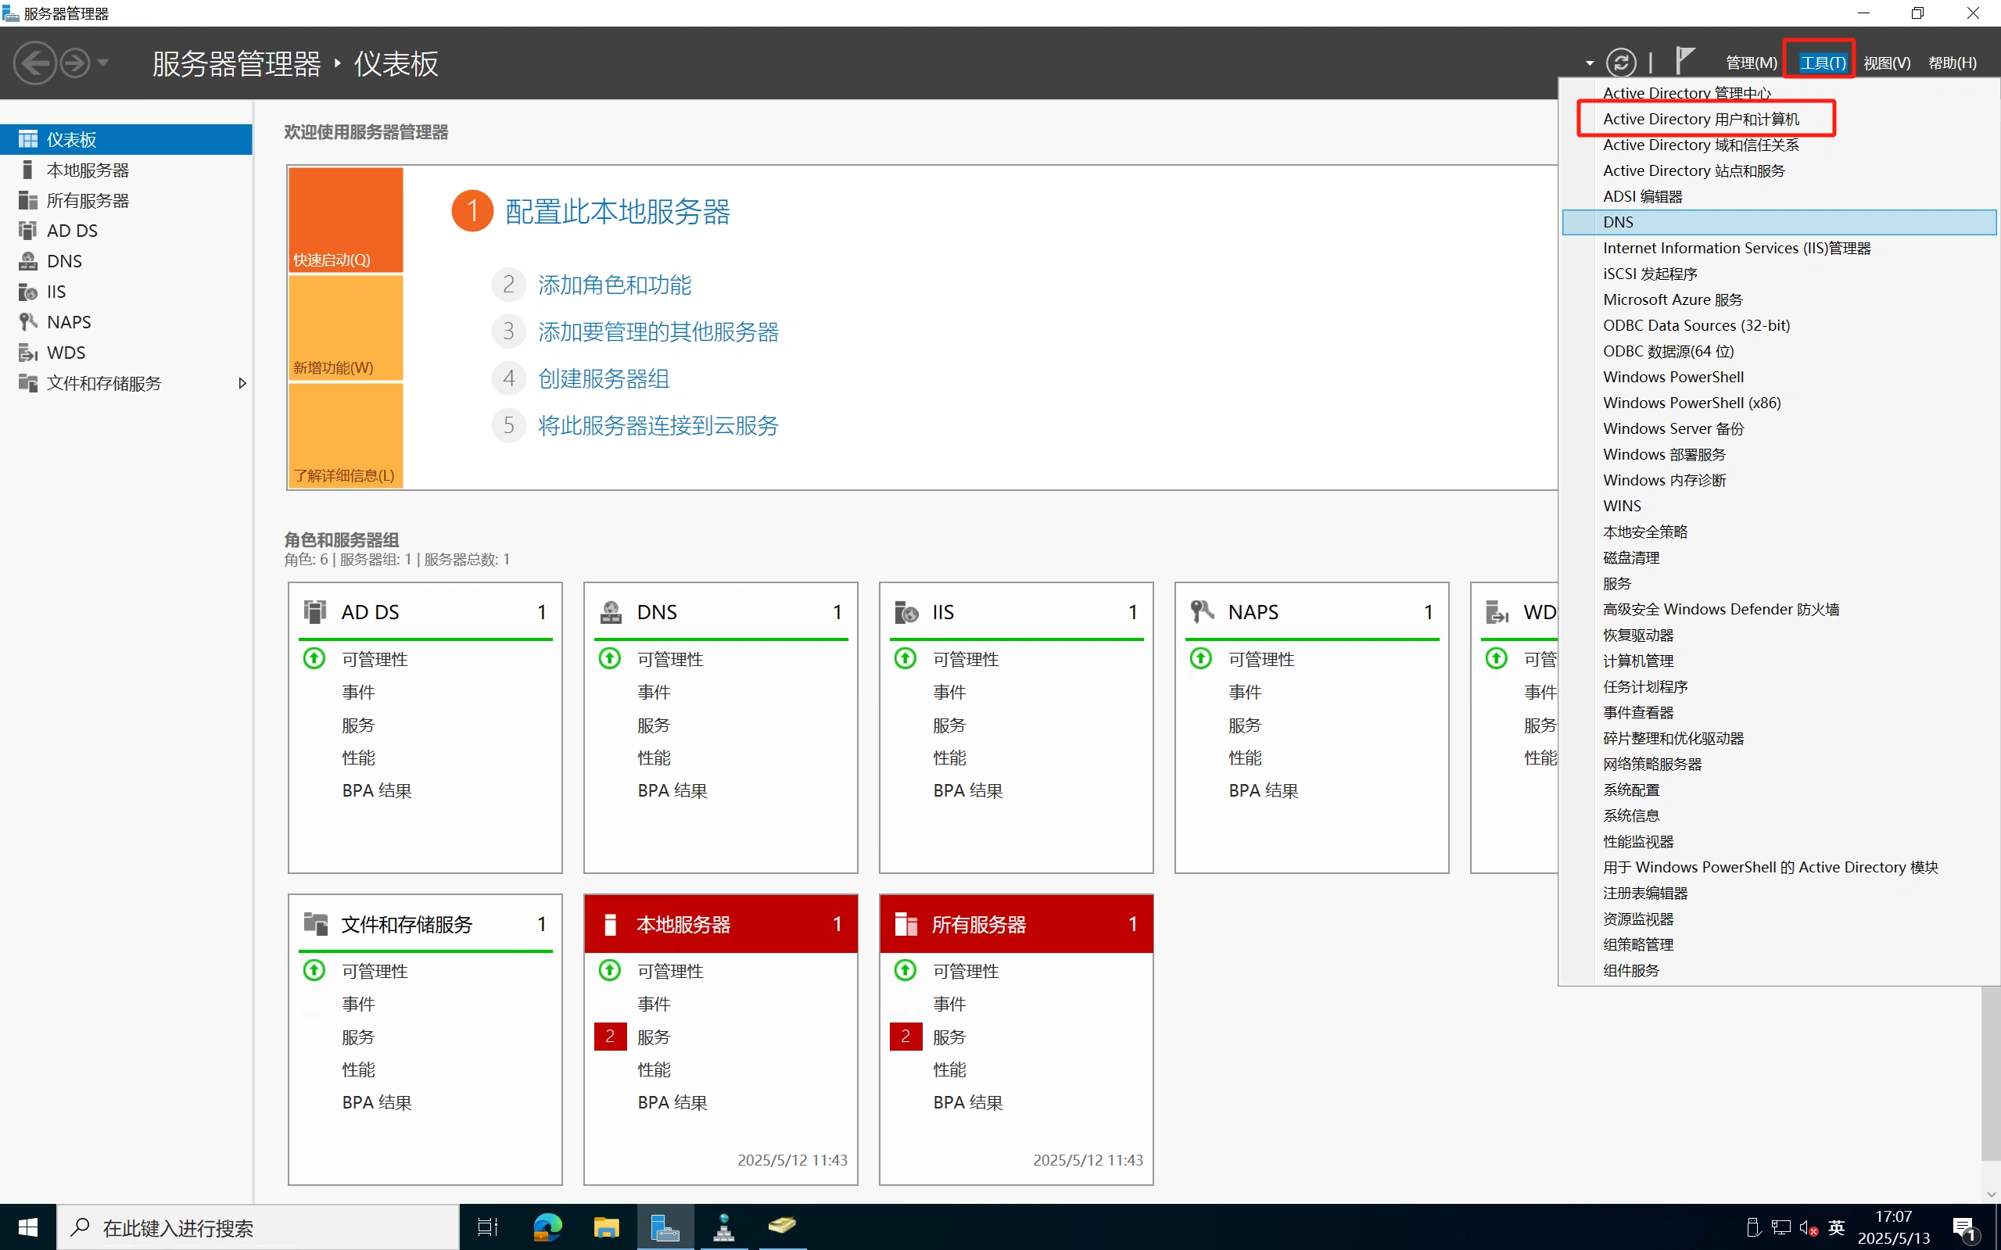This screenshot has height=1250, width=2001.
Task: Choose DNS from the Tools menu
Action: [1779, 221]
